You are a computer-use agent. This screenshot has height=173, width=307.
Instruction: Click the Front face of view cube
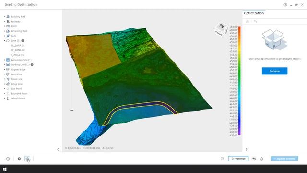coord(219,33)
